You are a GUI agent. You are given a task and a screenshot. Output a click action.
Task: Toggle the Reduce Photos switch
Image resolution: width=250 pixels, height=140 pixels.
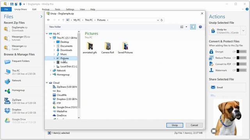click(241, 58)
